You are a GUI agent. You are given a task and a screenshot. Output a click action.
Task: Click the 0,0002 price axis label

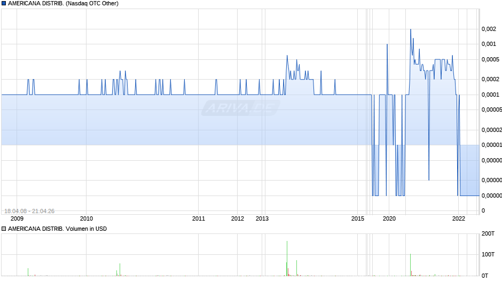(490, 79)
